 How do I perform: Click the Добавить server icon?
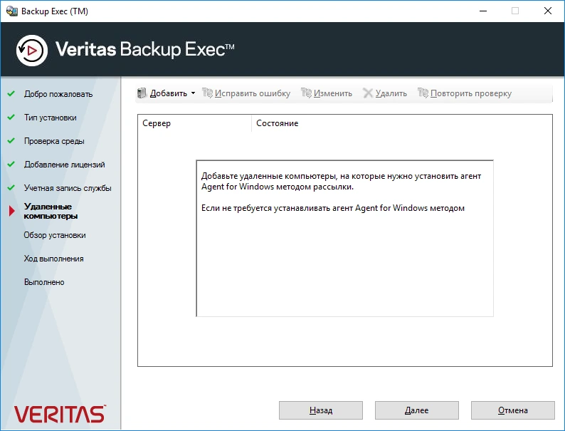click(x=142, y=93)
